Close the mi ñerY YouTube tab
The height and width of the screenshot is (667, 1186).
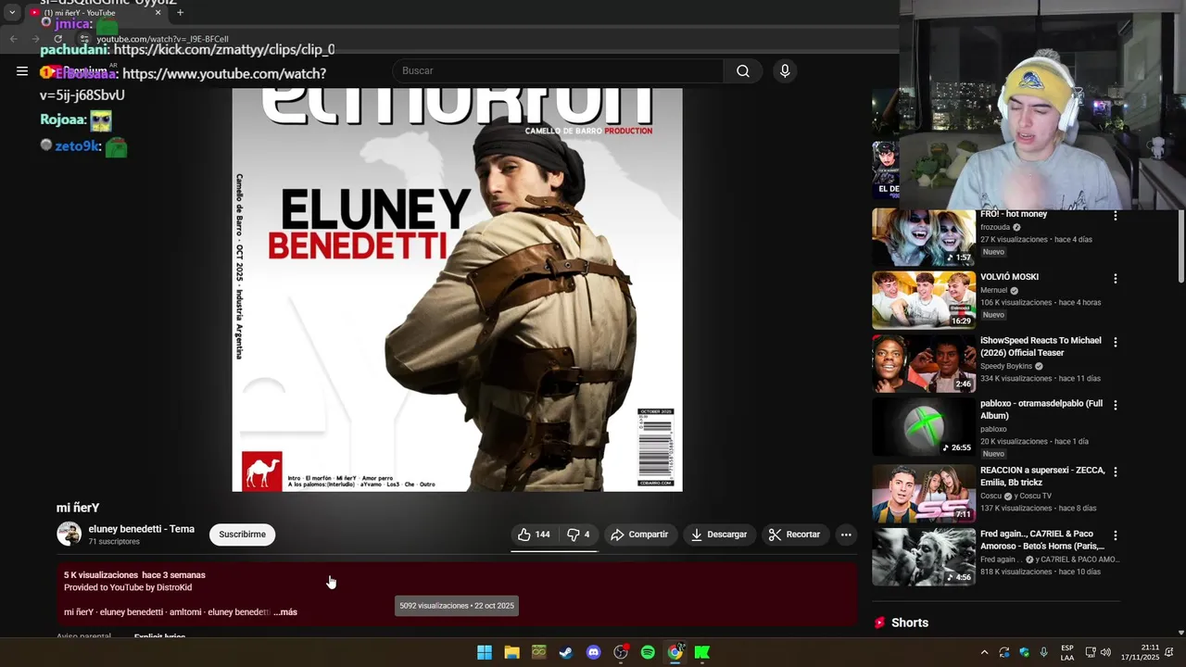coord(158,13)
